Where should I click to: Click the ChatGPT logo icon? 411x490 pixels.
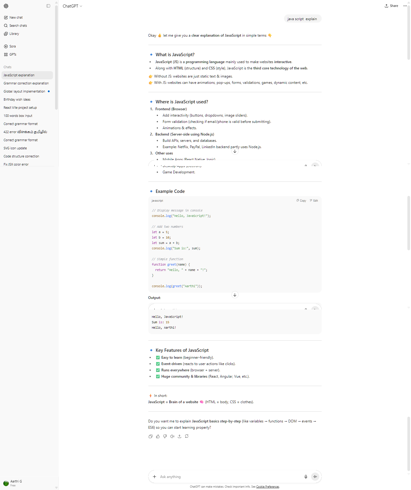pyautogui.click(x=6, y=6)
